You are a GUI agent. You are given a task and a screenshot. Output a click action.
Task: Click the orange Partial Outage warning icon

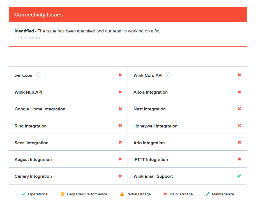pos(122,194)
